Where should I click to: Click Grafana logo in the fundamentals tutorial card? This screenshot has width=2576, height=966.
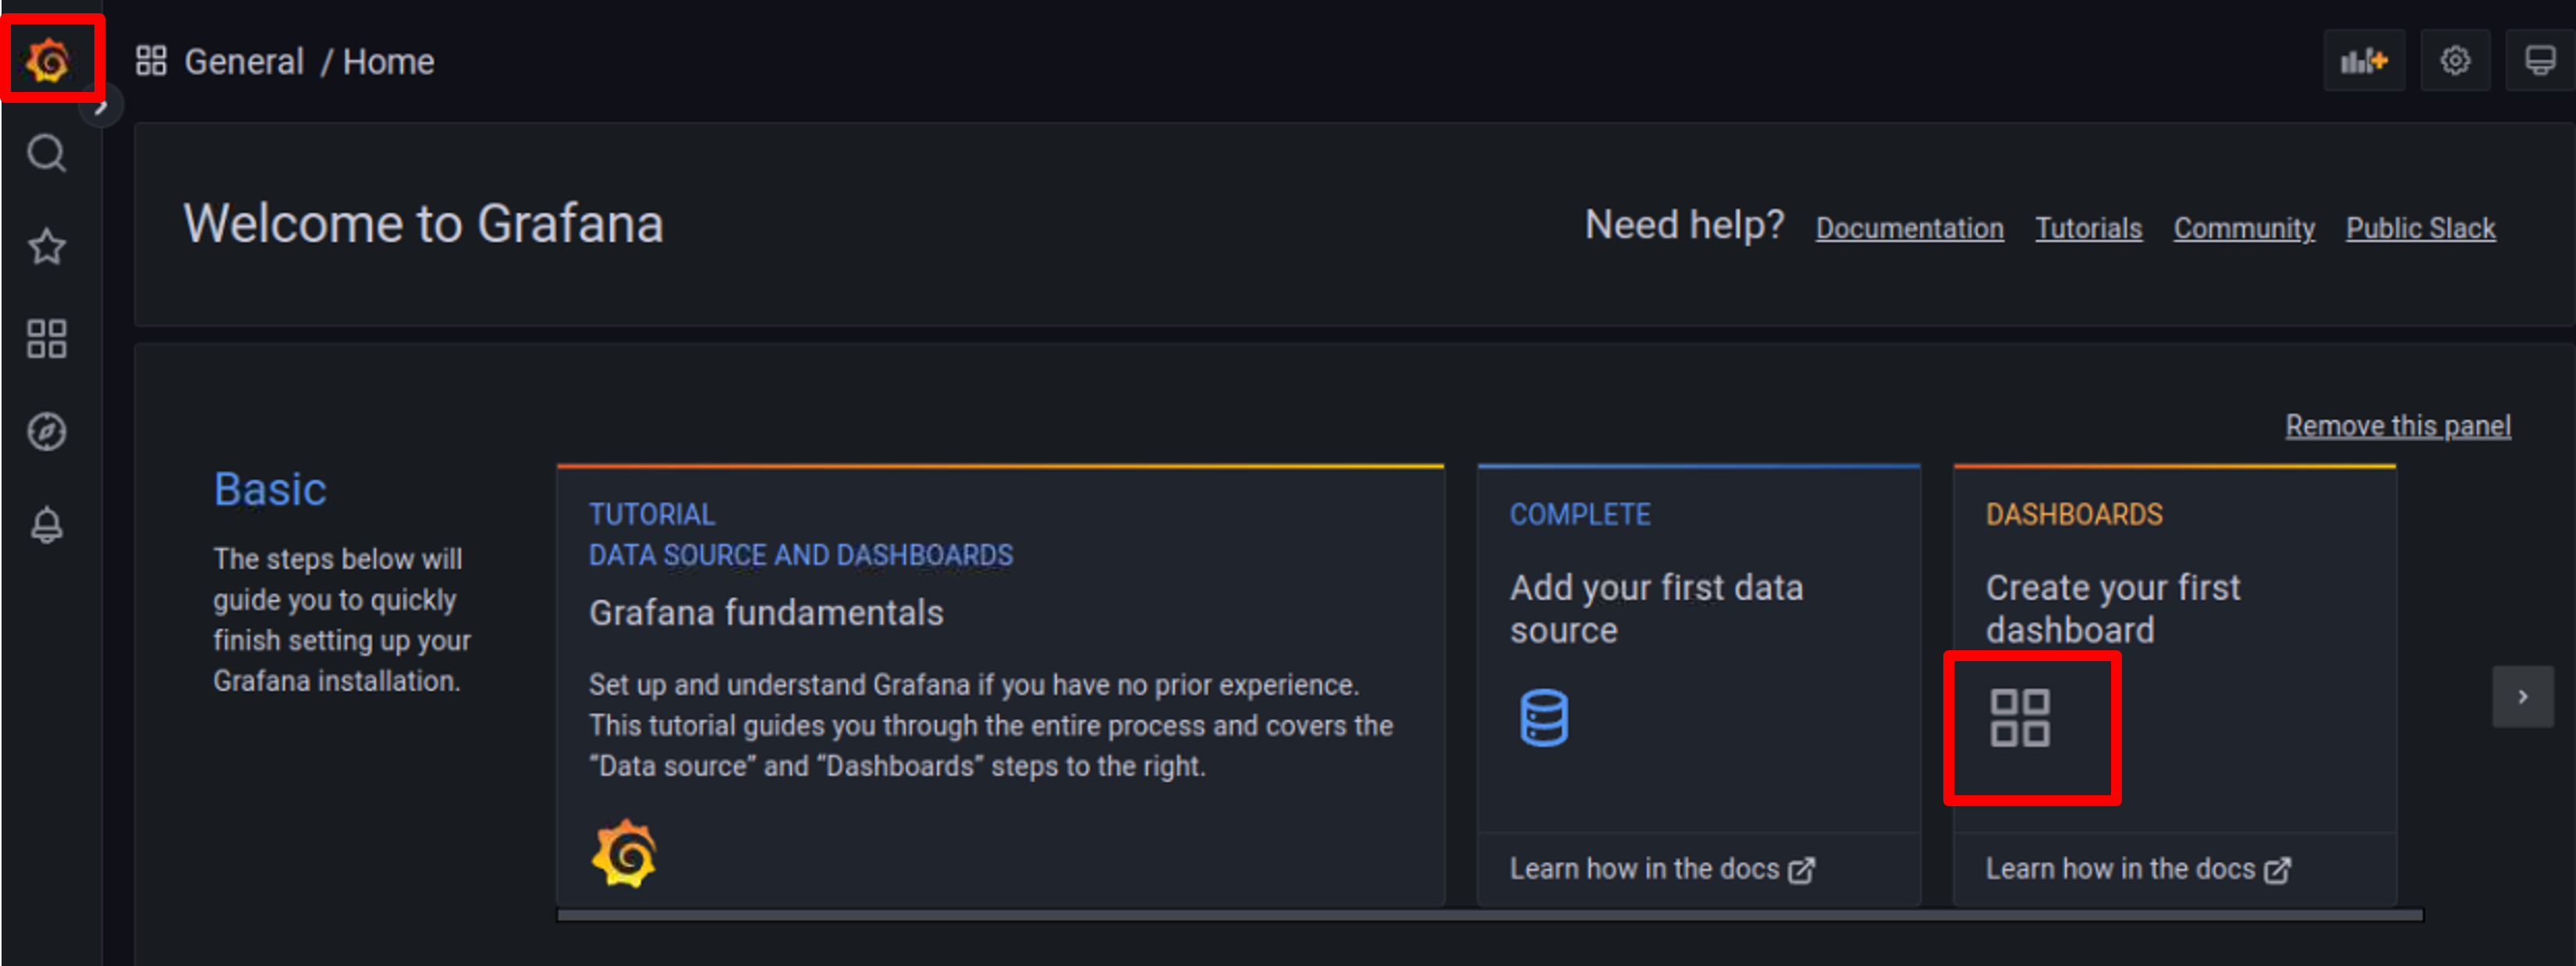click(624, 853)
